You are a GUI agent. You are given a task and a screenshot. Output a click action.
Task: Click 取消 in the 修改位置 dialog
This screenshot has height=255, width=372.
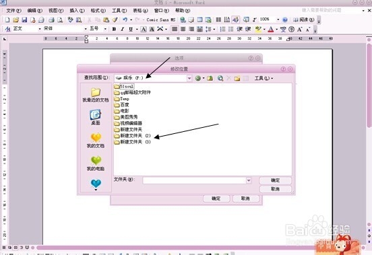[x=275, y=189]
